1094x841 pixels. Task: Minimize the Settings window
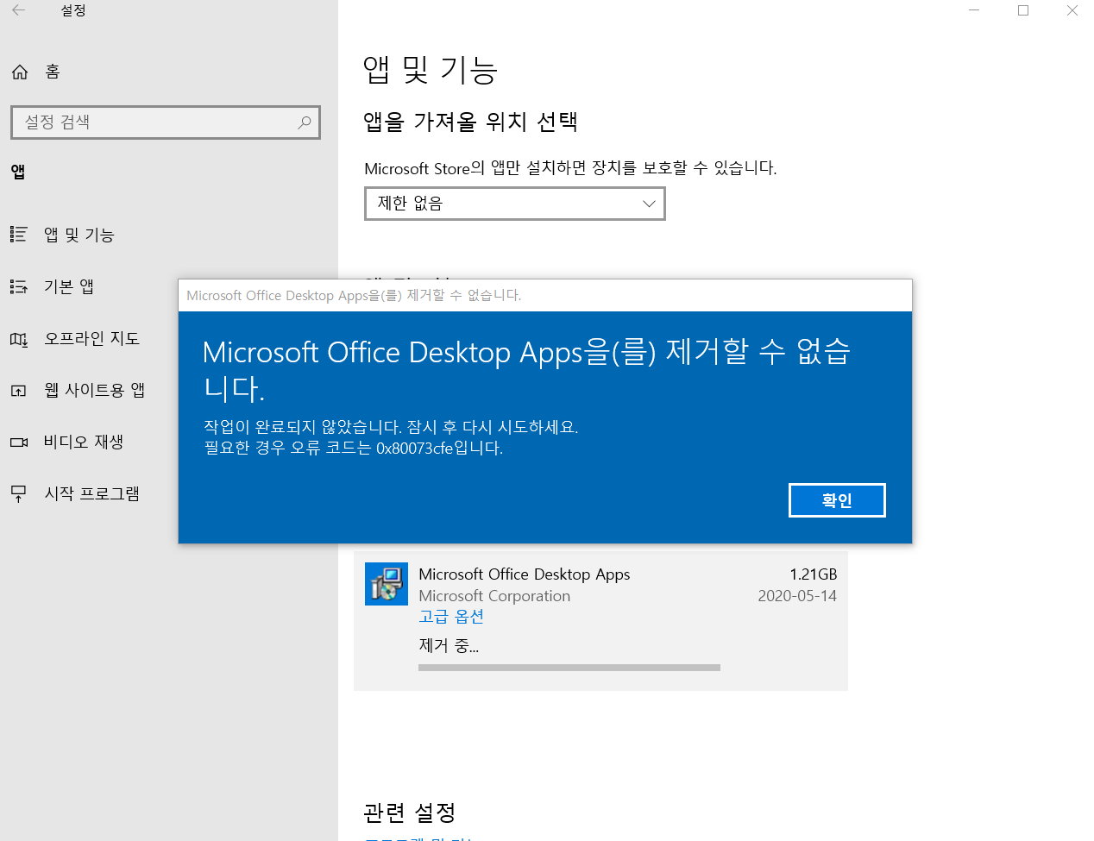click(974, 10)
